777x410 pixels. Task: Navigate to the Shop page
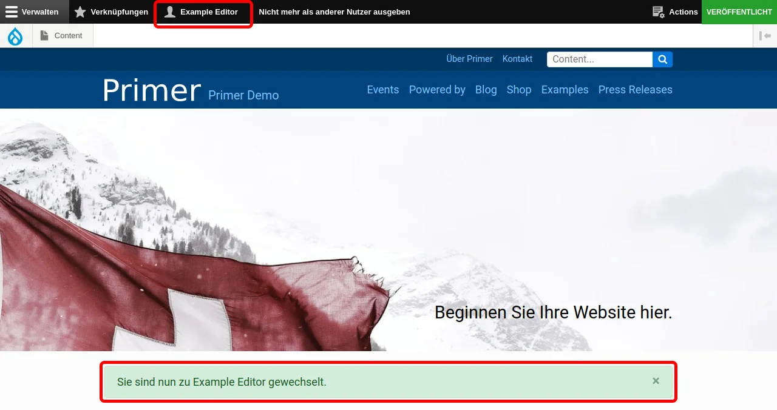519,90
